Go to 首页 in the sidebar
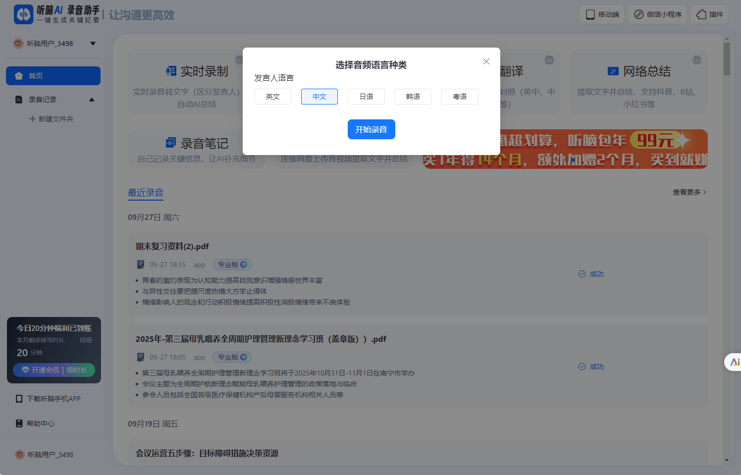Screen dimensions: 741x475 (x=53, y=76)
